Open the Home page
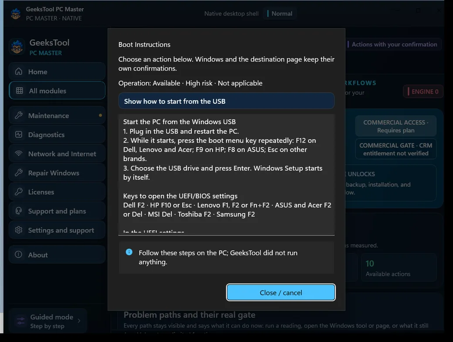453x342 pixels. pos(57,71)
